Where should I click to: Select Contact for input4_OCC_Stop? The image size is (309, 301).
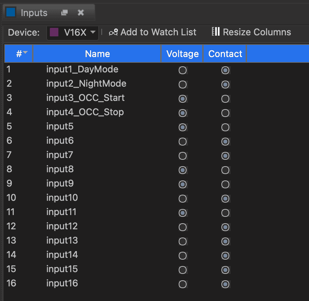[x=225, y=113]
